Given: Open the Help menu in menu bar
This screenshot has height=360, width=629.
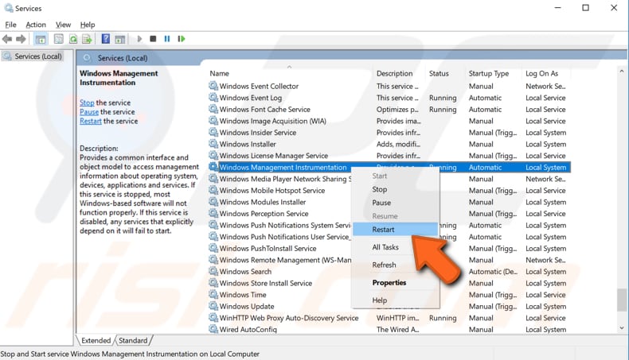Looking at the screenshot, I should tap(88, 25).
